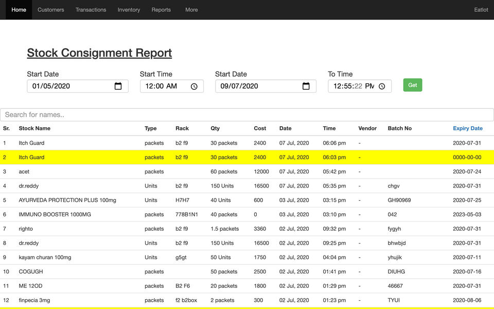Select righto stock name
The height and width of the screenshot is (309, 494).
click(26, 229)
